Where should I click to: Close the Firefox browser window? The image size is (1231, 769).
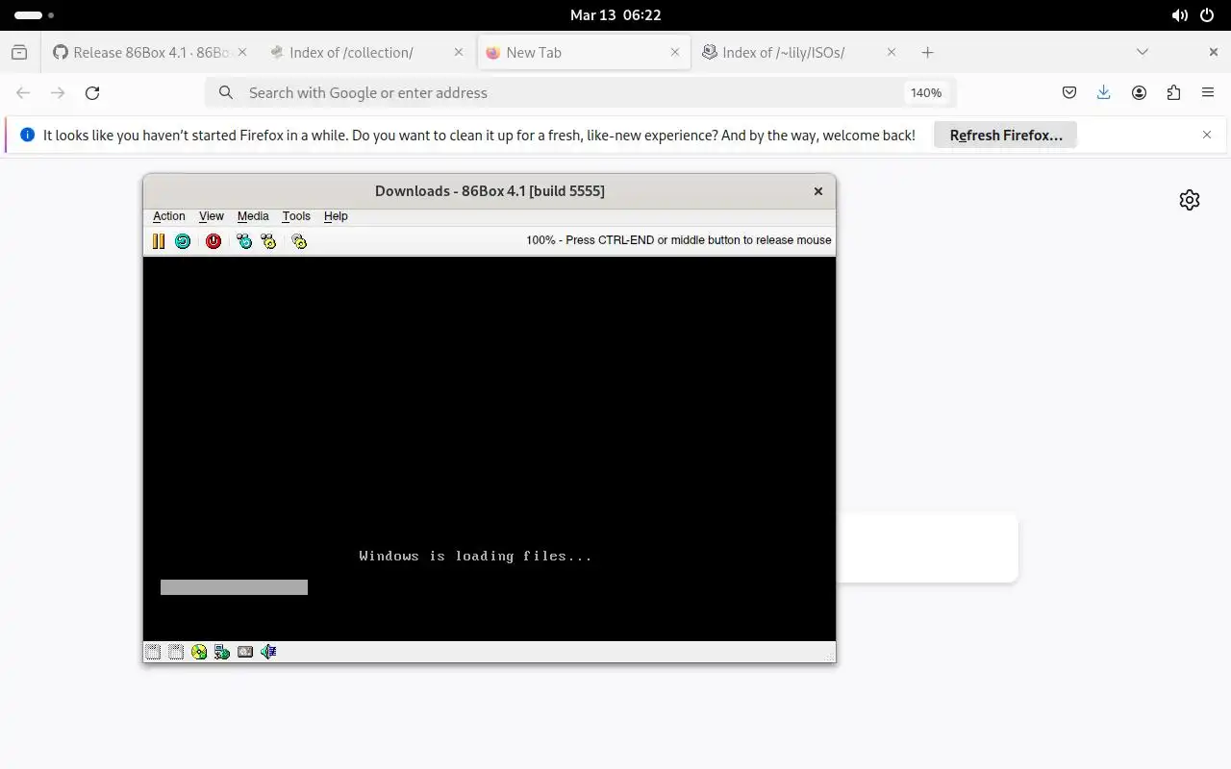1214,53
